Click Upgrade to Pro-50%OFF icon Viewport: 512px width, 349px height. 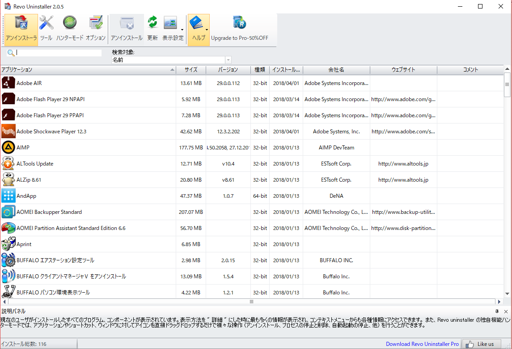(240, 23)
